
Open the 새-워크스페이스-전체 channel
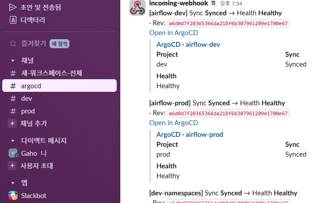tap(59, 73)
